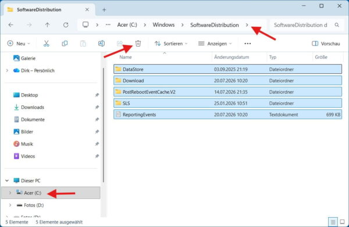Open Galerie in the navigation pane

[24, 58]
